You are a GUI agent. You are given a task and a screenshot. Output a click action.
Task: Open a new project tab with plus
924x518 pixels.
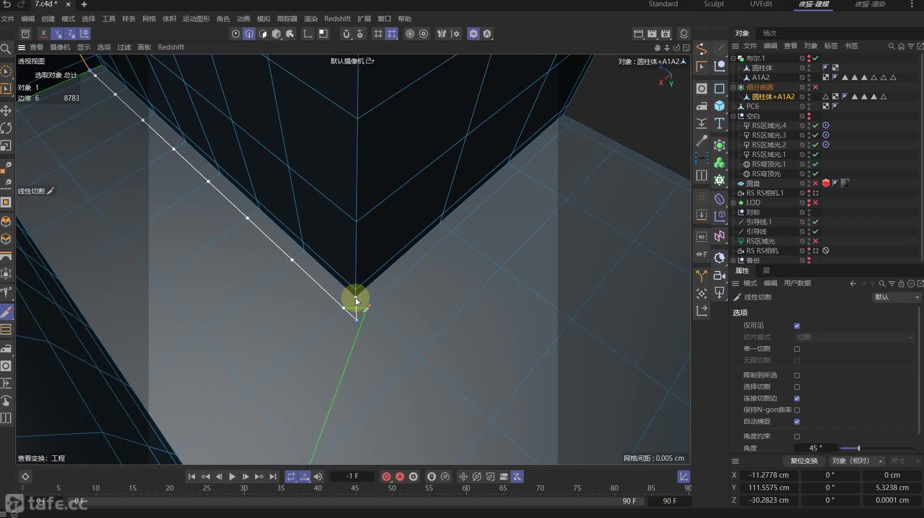pos(84,4)
